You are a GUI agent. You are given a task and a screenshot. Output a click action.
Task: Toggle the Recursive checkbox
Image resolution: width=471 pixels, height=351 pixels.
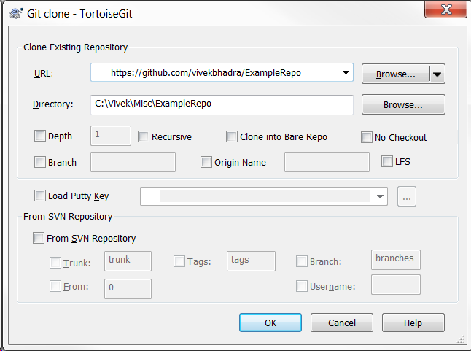coord(144,136)
